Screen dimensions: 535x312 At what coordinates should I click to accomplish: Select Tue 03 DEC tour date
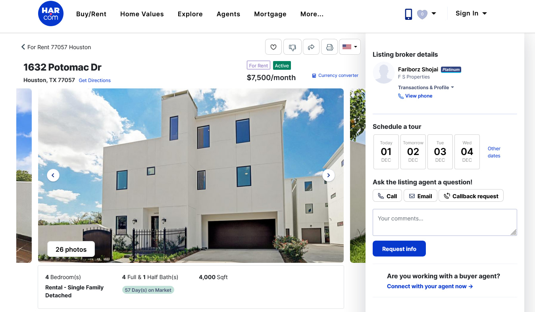click(x=440, y=152)
